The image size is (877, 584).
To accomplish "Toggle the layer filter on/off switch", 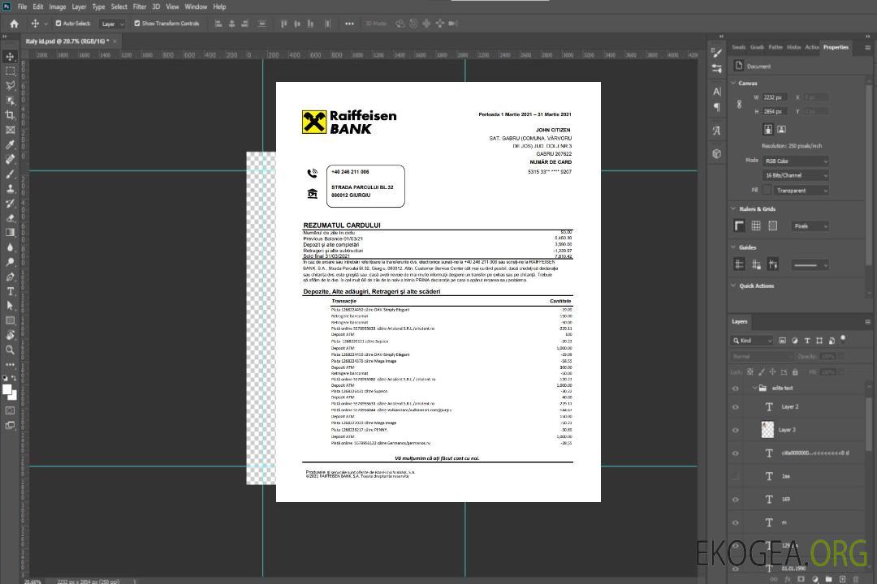I will click(x=843, y=339).
